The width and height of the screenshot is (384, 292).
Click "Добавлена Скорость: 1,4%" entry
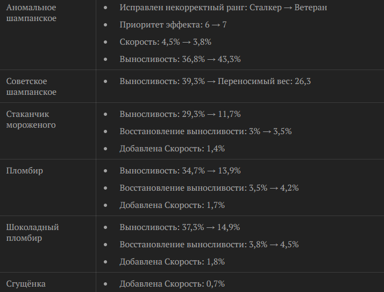point(172,149)
